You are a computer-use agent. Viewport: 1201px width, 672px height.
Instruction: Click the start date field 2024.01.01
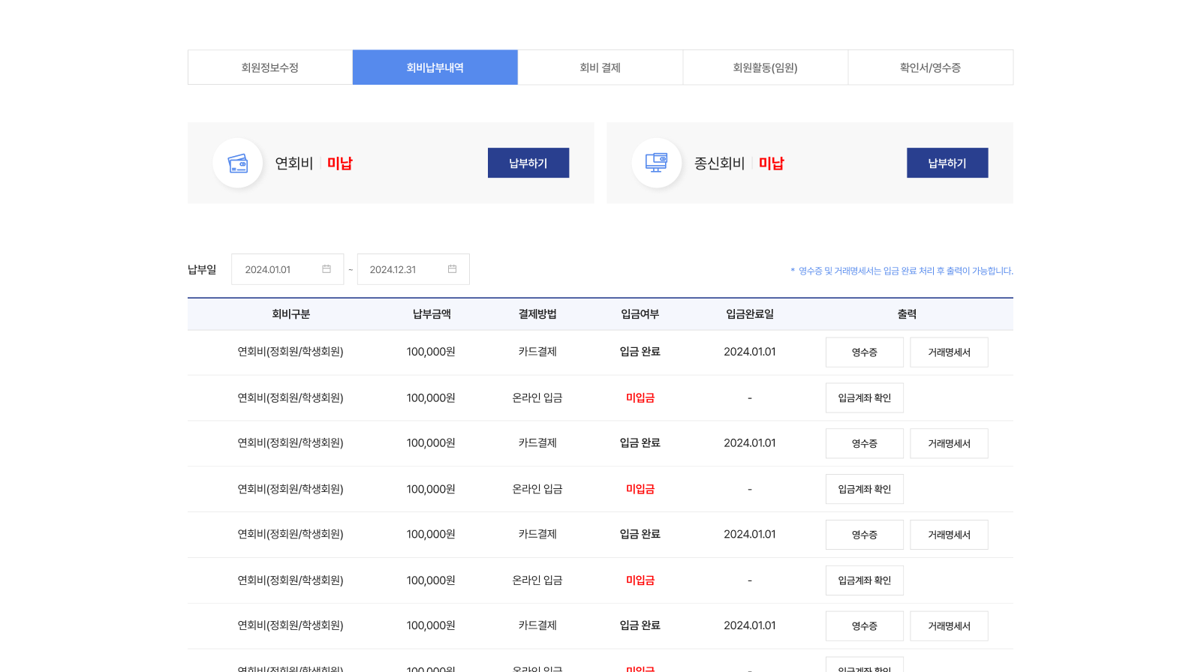point(287,269)
